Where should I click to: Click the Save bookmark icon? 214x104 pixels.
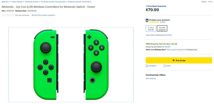[x=165, y=66]
